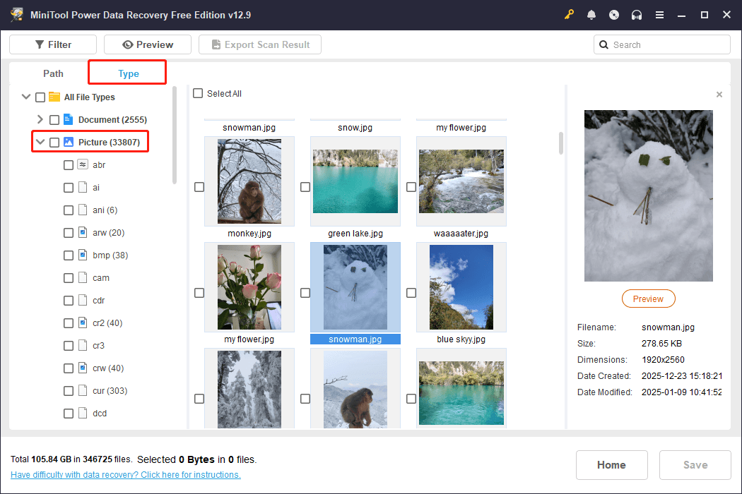Select the green lake.jpg thumbnail

pos(355,181)
